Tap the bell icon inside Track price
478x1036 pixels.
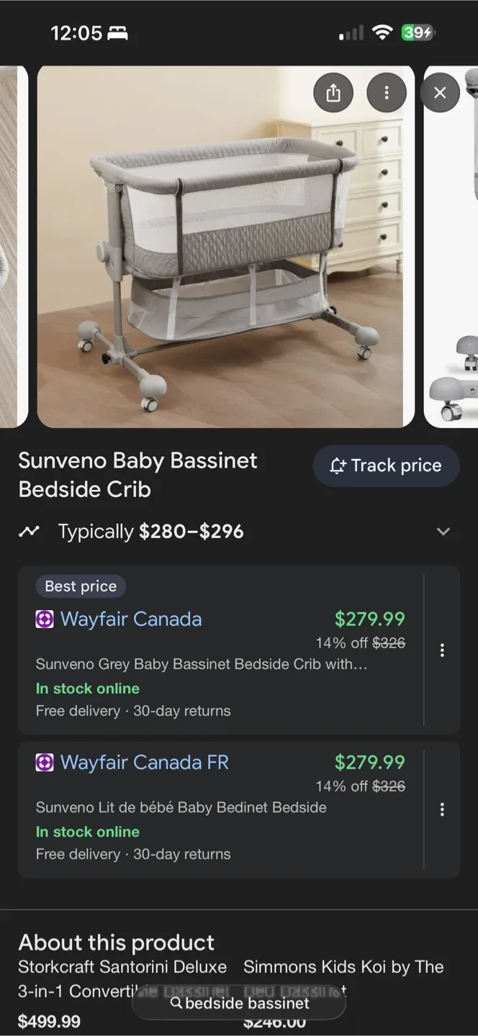point(338,465)
